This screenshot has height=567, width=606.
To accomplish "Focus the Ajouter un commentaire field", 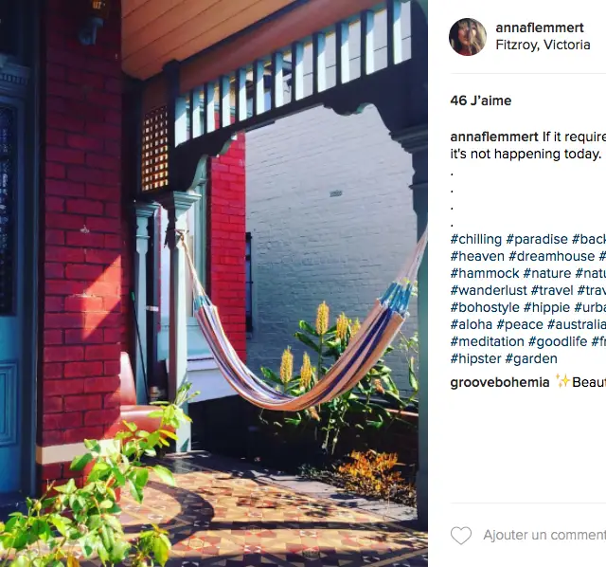I will (x=544, y=536).
